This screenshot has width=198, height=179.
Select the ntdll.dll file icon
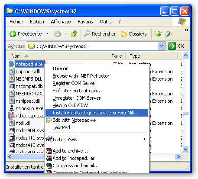(12, 123)
